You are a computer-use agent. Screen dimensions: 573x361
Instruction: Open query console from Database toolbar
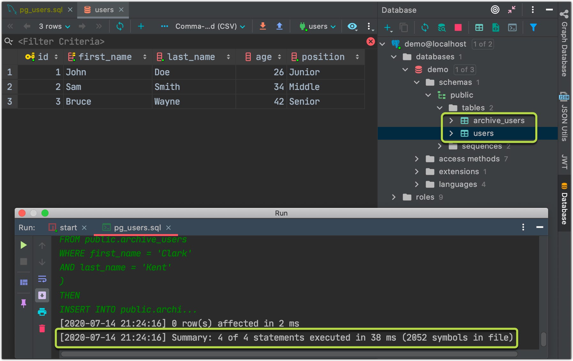point(512,28)
